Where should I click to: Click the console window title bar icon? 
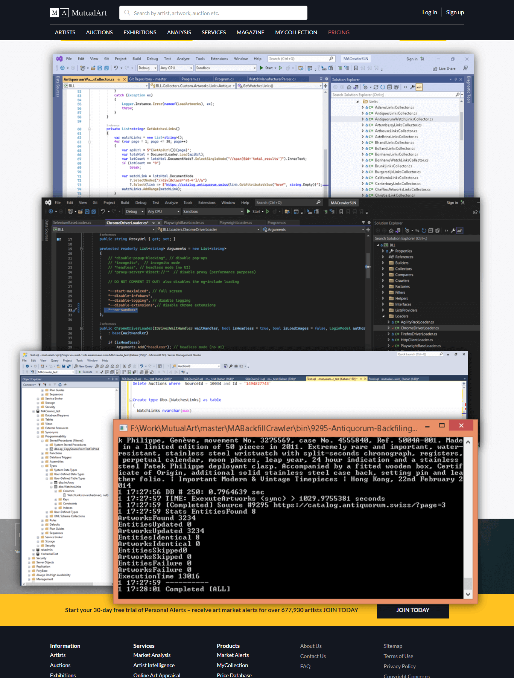(x=123, y=428)
